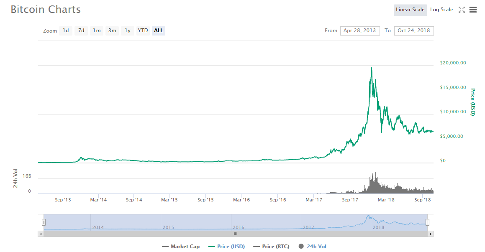This screenshot has height=252, width=485.
Task: Click the $10,000.00 price axis label
Action: point(453,112)
